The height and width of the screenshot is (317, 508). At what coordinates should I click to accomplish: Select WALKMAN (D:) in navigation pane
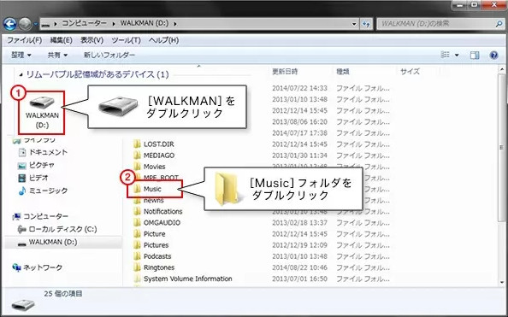pyautogui.click(x=53, y=242)
